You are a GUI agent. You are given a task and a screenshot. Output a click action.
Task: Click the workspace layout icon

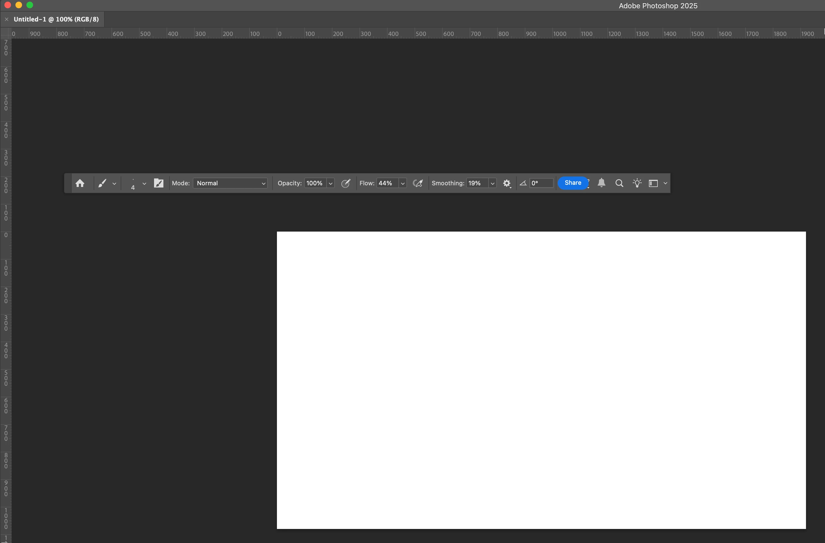653,183
